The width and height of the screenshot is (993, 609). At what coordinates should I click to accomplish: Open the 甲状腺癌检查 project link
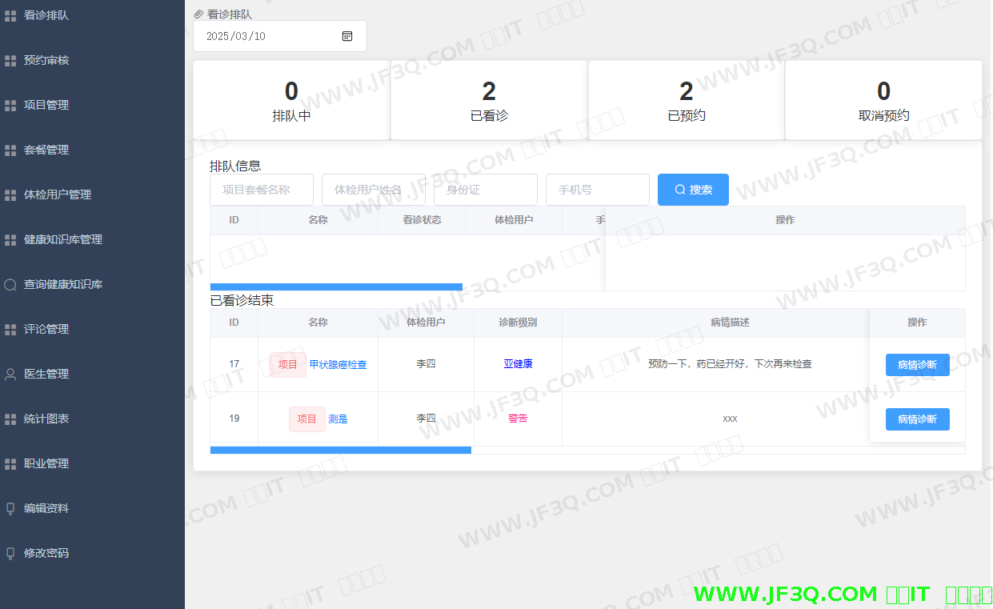338,365
